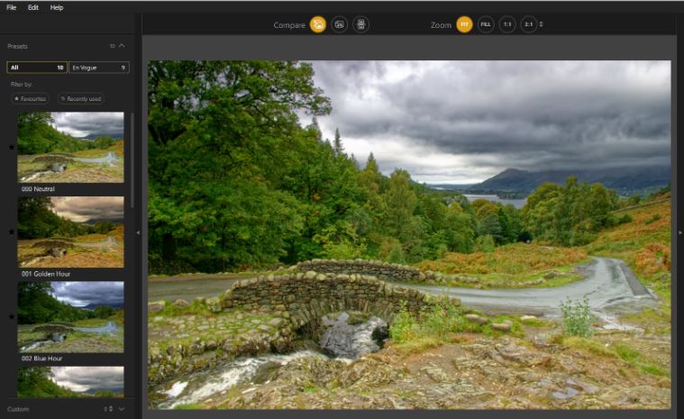Screen dimensions: 684x419
Task: Click the Custom section title
Action: (x=18, y=409)
